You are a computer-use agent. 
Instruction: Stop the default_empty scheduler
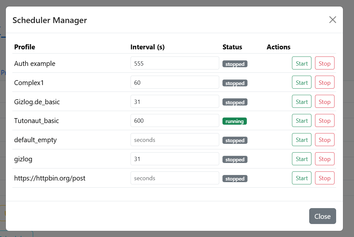click(324, 140)
